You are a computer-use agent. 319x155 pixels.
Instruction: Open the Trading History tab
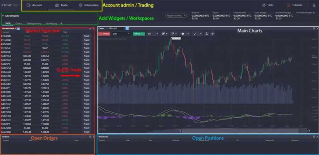tap(34, 24)
